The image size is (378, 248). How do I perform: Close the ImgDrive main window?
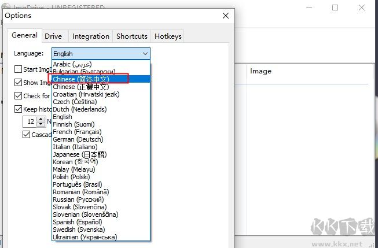[x=362, y=8]
